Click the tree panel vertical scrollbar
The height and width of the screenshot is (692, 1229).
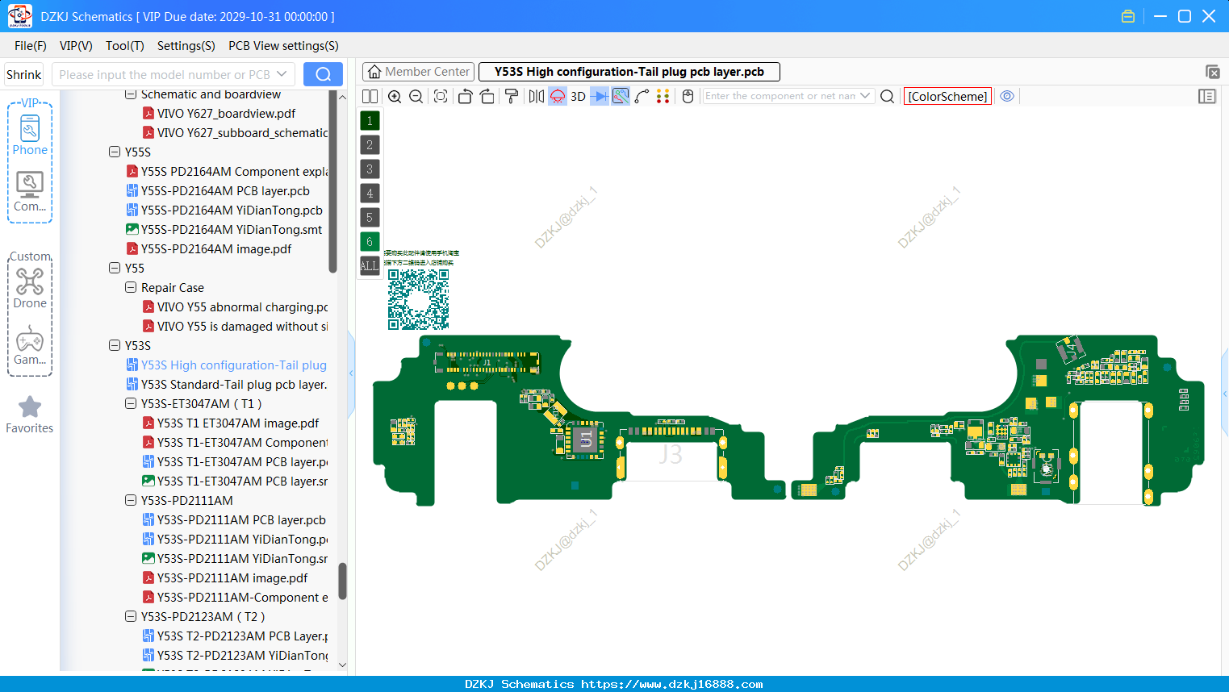pos(342,581)
